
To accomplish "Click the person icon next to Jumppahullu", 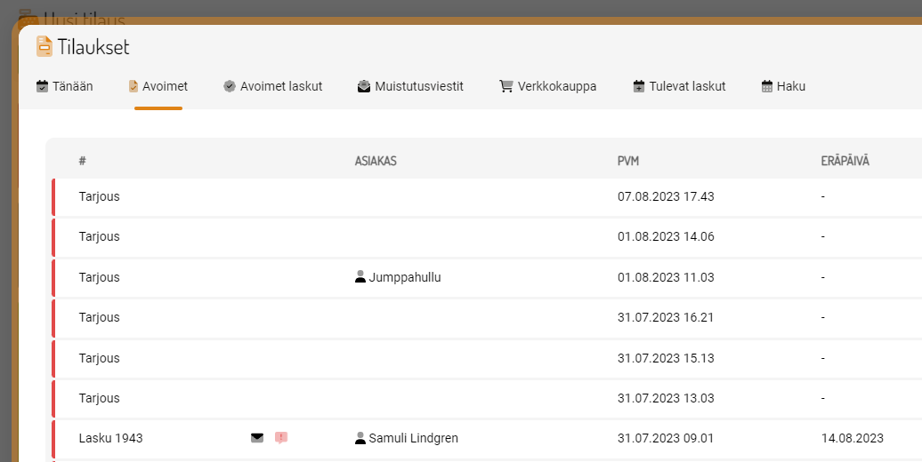I will point(360,277).
